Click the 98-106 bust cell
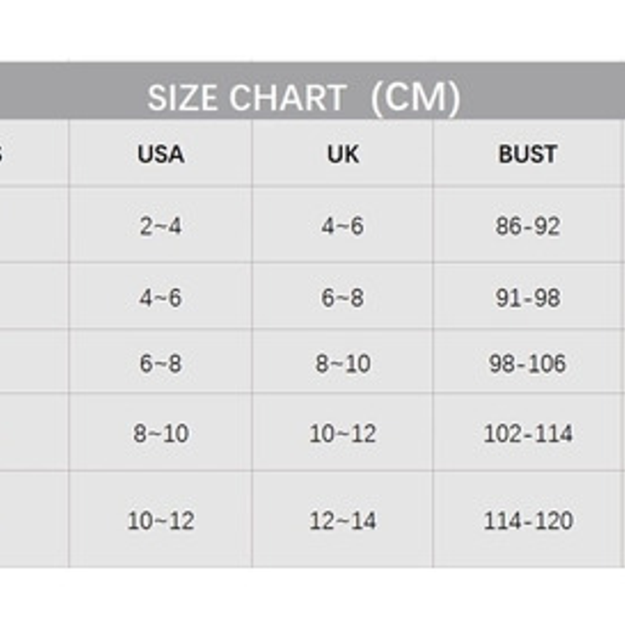Image resolution: width=625 pixels, height=625 pixels. (527, 363)
